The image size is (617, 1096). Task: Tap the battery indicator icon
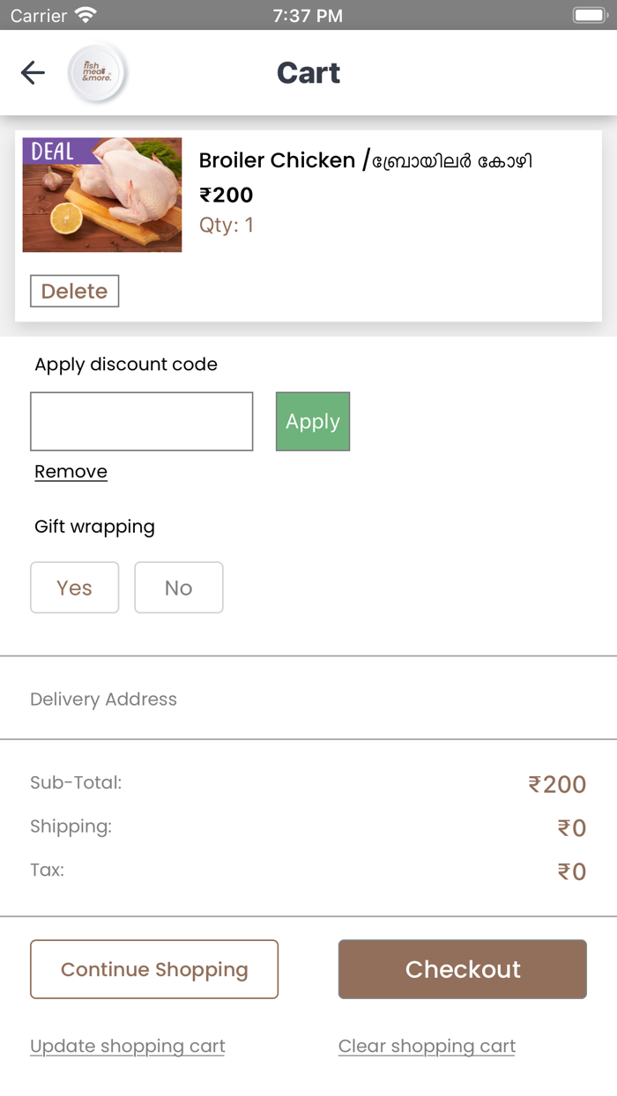(588, 15)
